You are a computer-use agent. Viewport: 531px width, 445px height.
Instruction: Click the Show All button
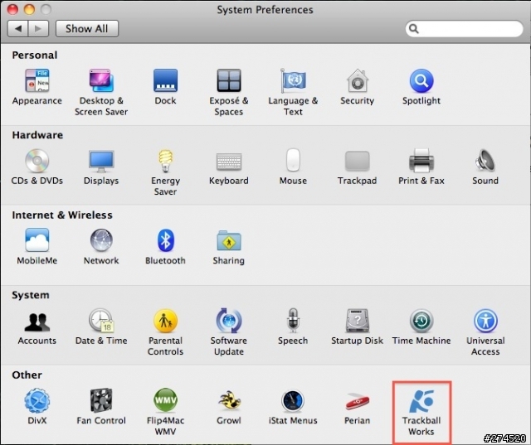pos(86,29)
